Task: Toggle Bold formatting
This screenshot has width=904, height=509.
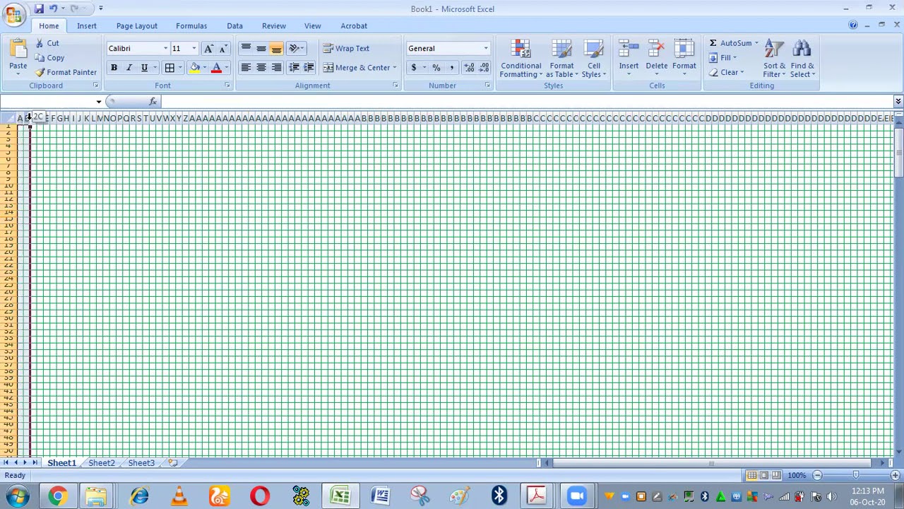Action: 114,68
